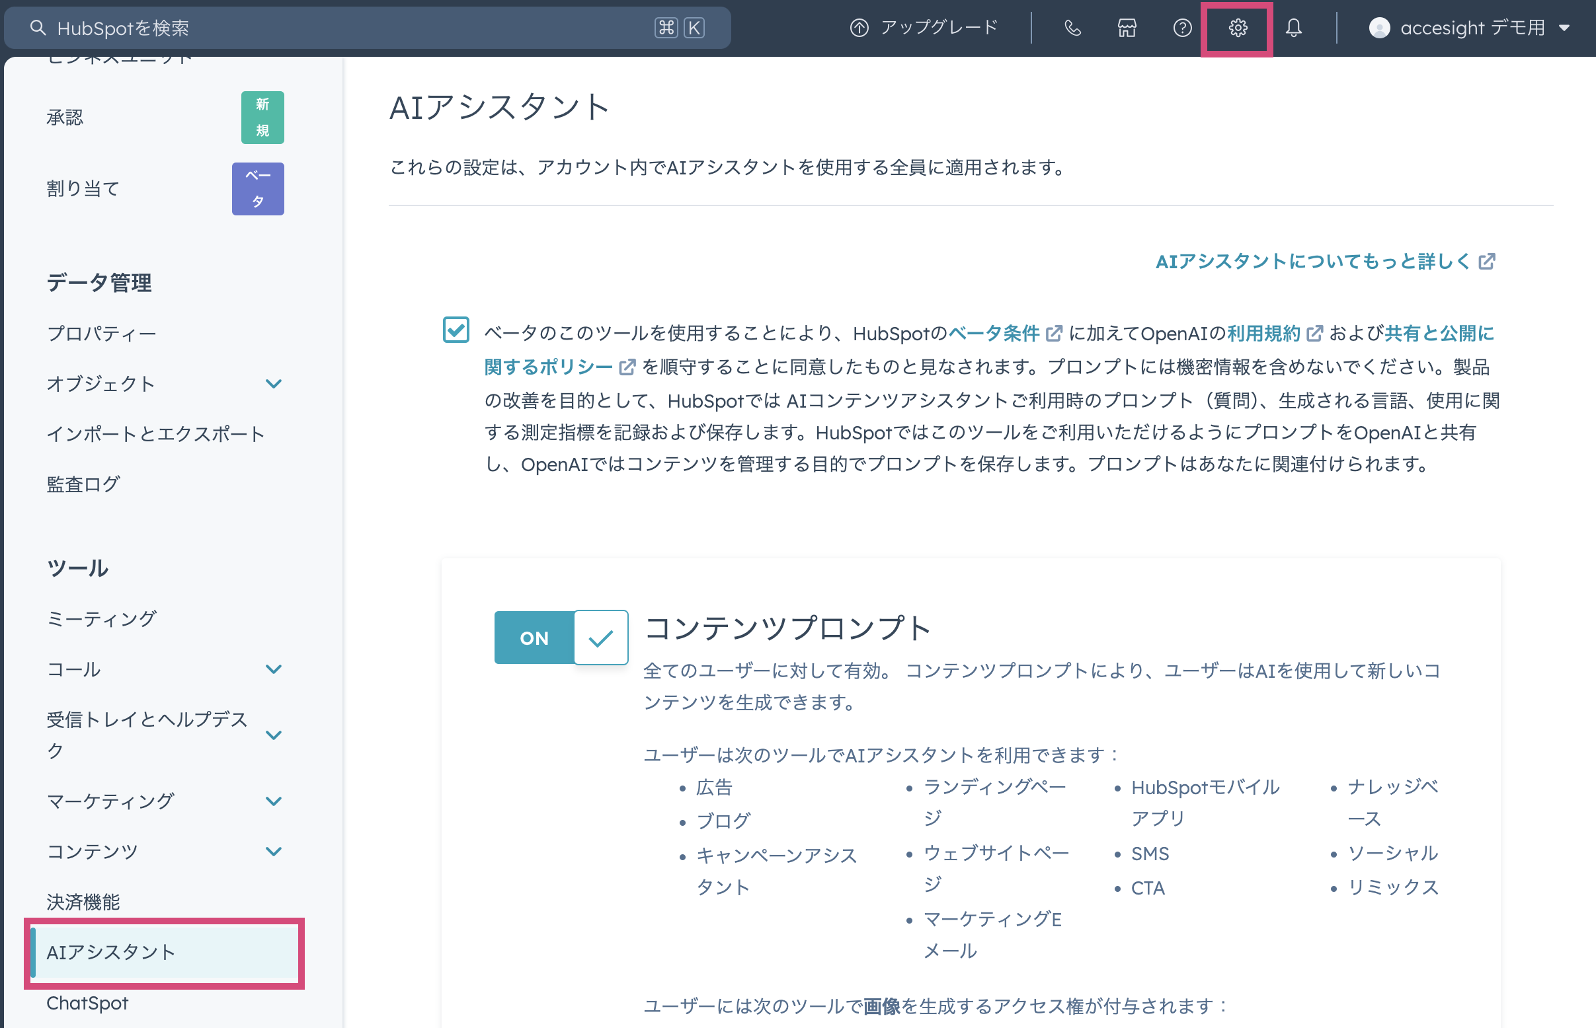1596x1028 pixels.
Task: Open the Marketplace store icon
Action: 1127,28
